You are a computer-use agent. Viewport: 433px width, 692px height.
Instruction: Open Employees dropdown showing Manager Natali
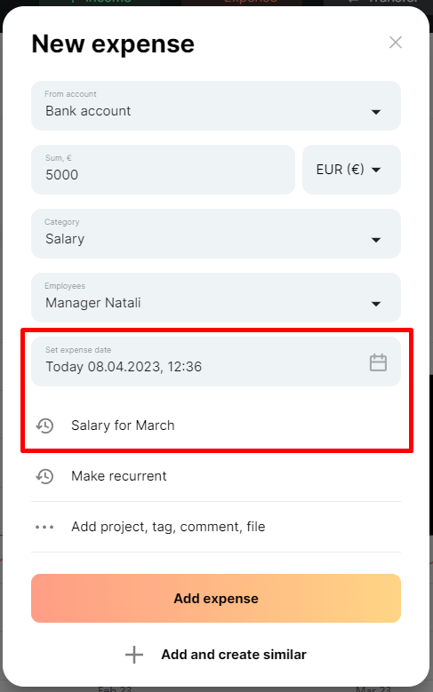[x=216, y=298]
